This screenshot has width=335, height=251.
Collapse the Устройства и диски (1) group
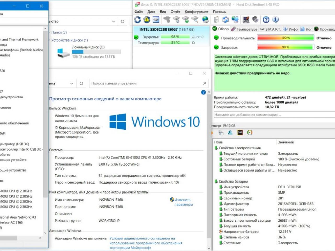[x=49, y=40]
